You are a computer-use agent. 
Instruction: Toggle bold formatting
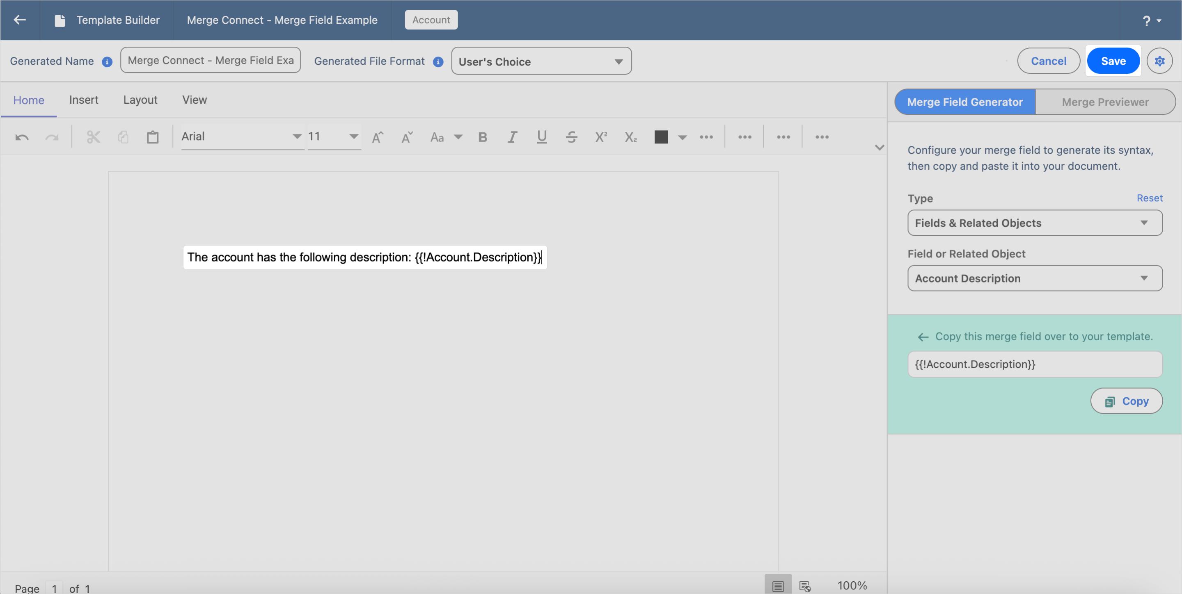(x=483, y=137)
